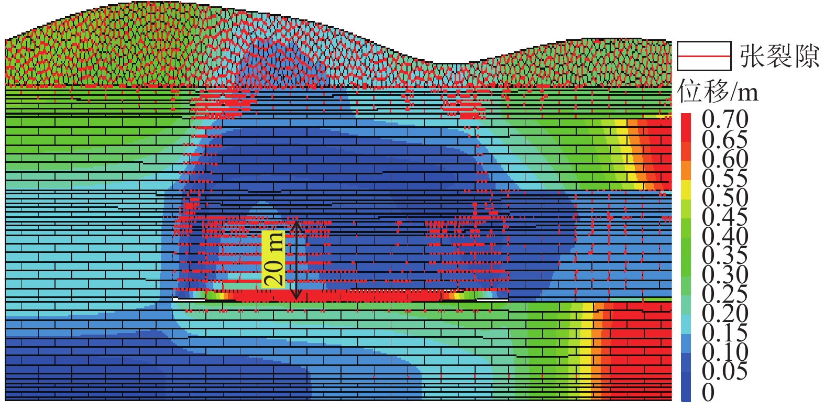Click the black double-headed height arrow
Screen dimensions: 825x410
point(296,260)
